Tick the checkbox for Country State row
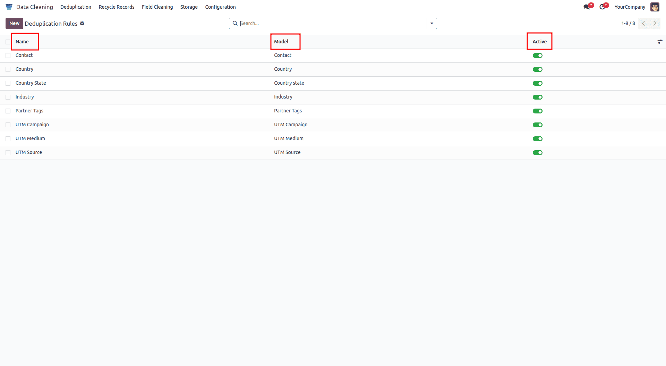The width and height of the screenshot is (666, 366). click(x=8, y=83)
